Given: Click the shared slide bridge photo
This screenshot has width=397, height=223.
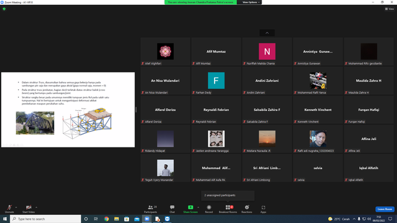Looking at the screenshot, I should coord(35,123).
